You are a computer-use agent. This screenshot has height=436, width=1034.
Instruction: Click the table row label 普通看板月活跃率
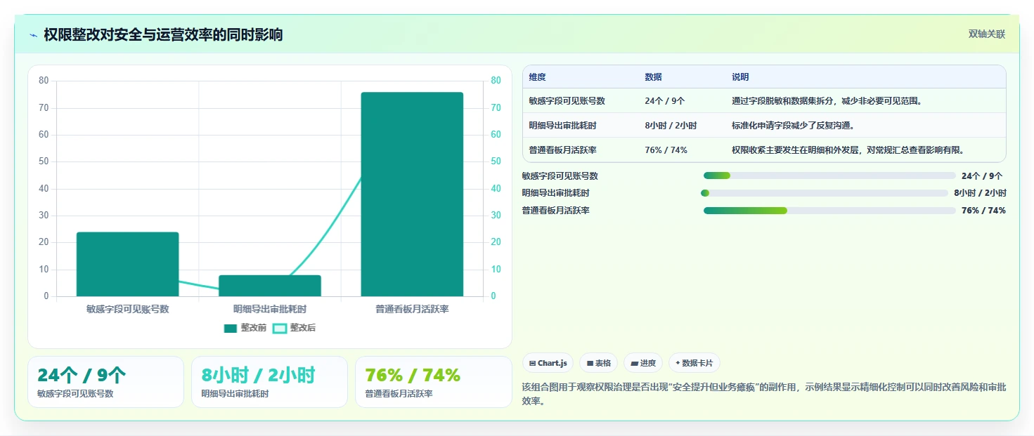tap(563, 150)
